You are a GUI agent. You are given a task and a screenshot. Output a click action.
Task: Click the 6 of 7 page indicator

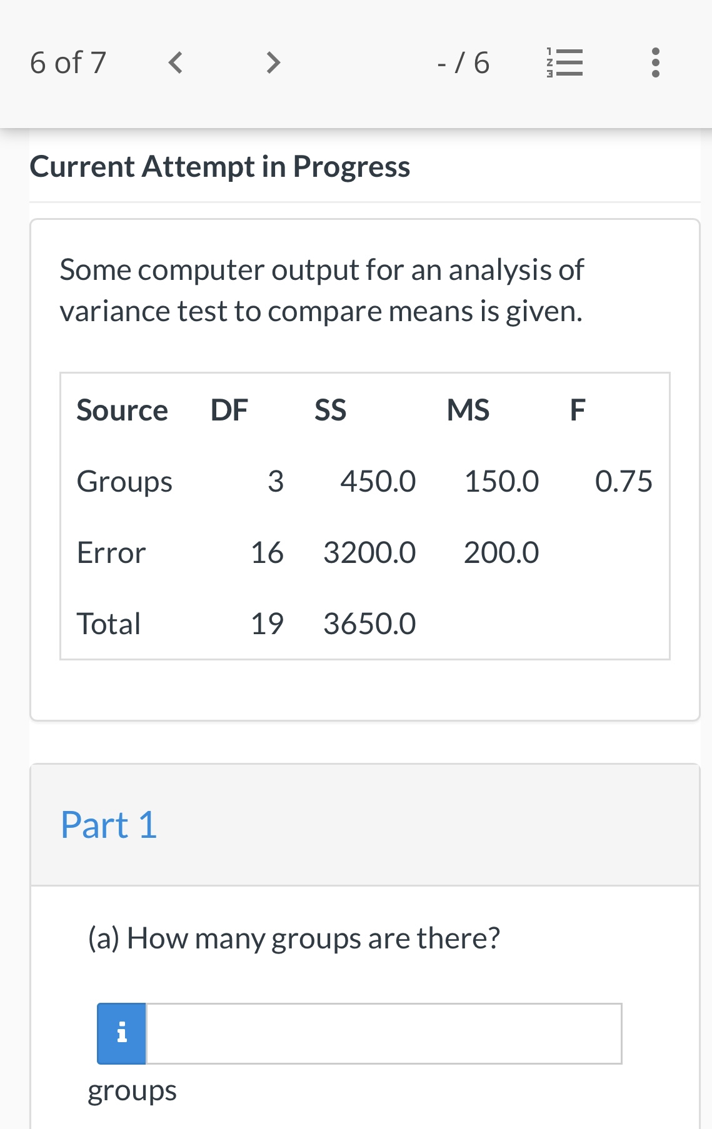[68, 61]
